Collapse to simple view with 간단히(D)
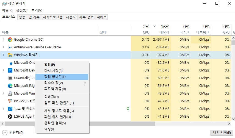Viewport: 235px width, 138px height. (13, 133)
